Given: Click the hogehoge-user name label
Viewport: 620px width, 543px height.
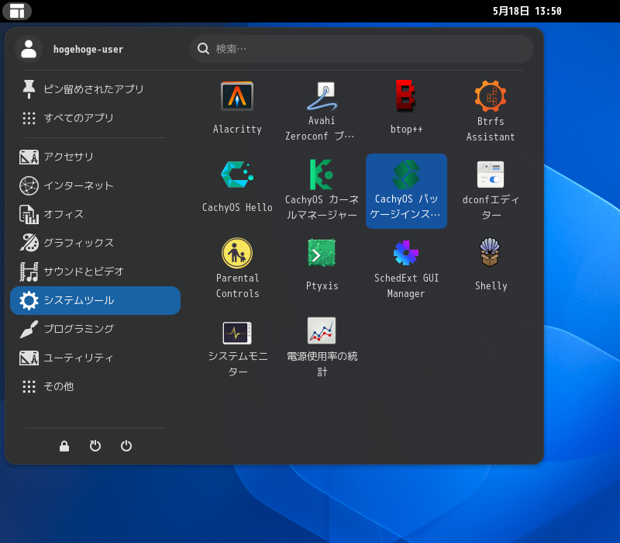Looking at the screenshot, I should click(x=88, y=50).
